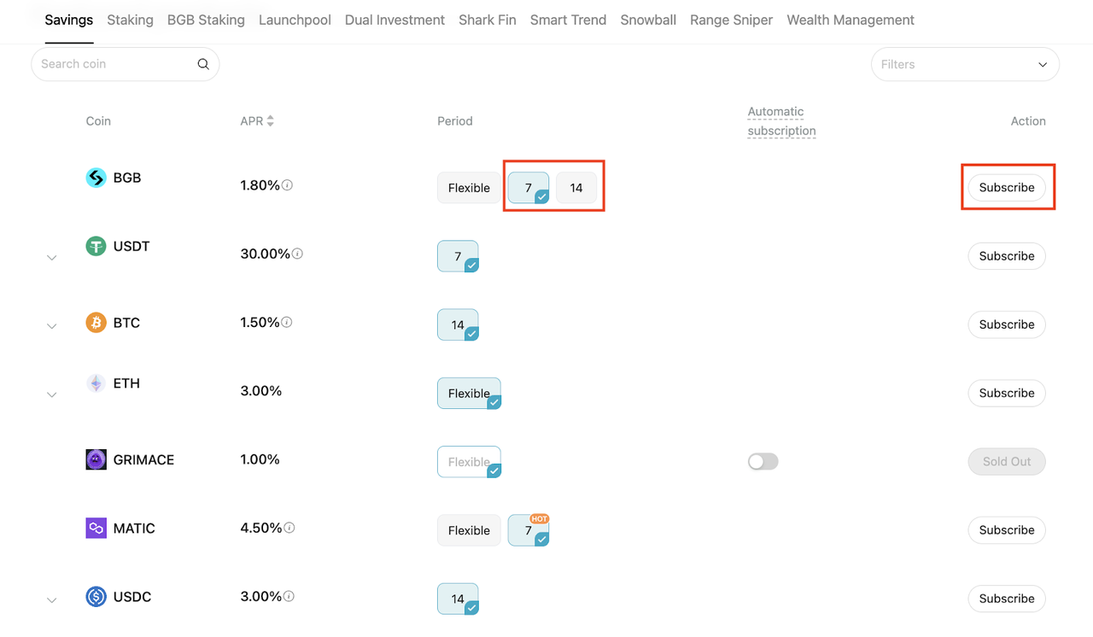
Task: Click the MATIC coin icon
Action: pyautogui.click(x=96, y=529)
